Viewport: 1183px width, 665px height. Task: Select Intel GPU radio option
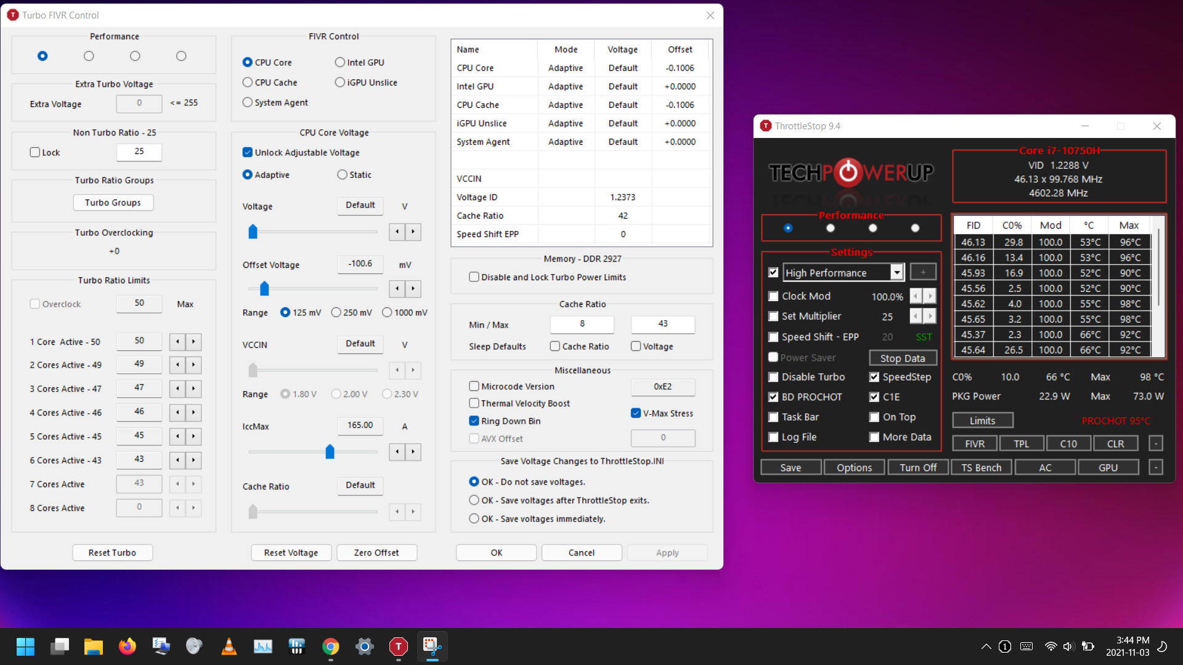point(360,62)
